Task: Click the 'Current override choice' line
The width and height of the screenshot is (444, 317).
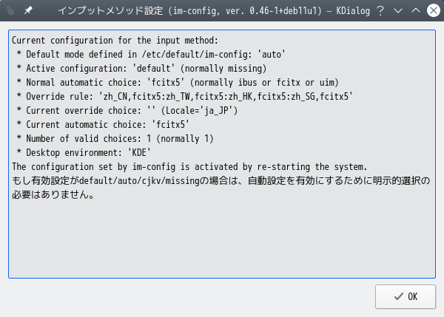Action: click(x=126, y=110)
